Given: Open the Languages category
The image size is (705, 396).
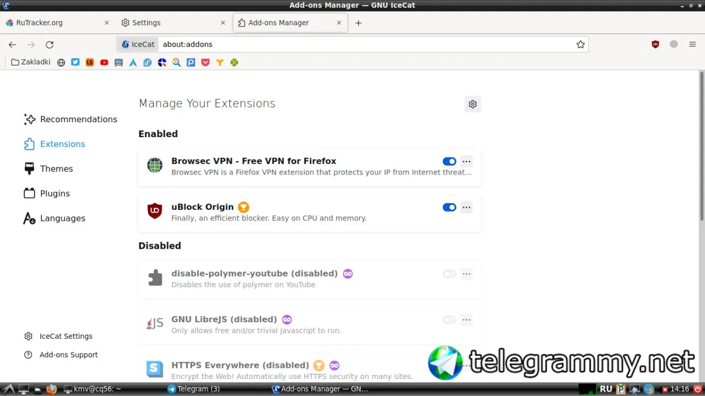Looking at the screenshot, I should click(55, 219).
